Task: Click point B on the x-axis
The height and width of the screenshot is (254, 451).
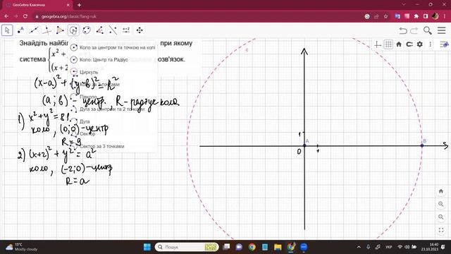Action: click(422, 145)
